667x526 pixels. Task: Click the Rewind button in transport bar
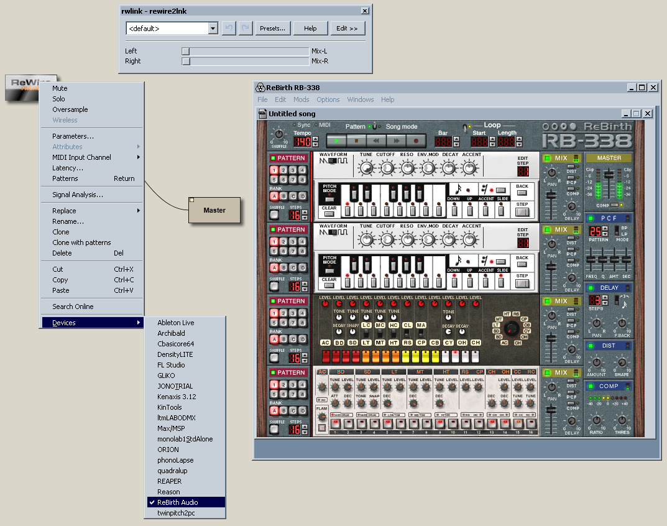point(377,141)
